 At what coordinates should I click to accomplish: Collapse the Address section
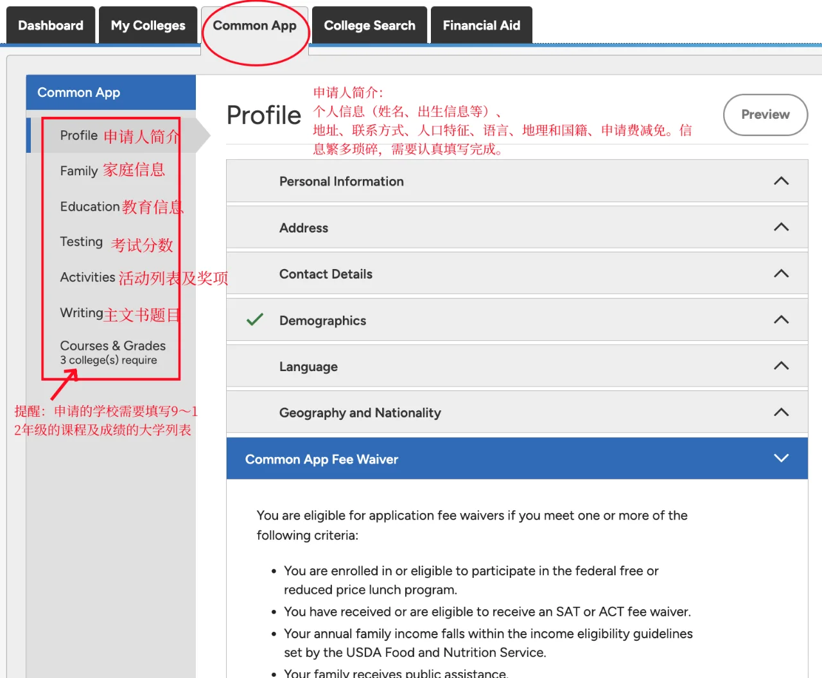(x=781, y=227)
